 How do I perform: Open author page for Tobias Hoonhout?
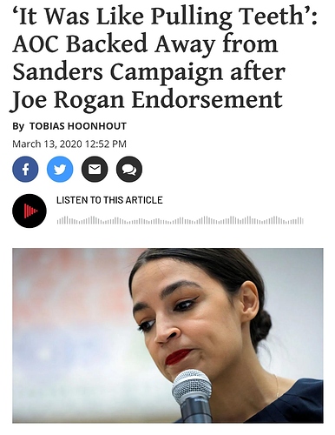(78, 126)
